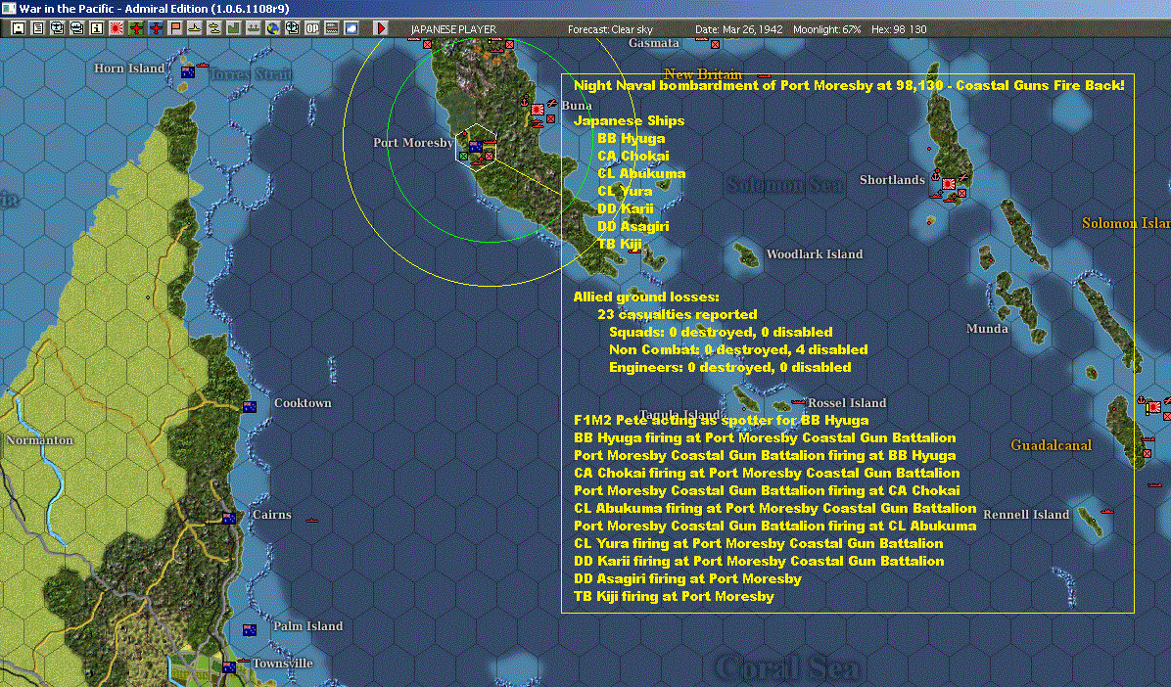This screenshot has height=687, width=1171.
Task: Click the 'Date: Mar 26, 1942' status text
Action: pos(738,29)
